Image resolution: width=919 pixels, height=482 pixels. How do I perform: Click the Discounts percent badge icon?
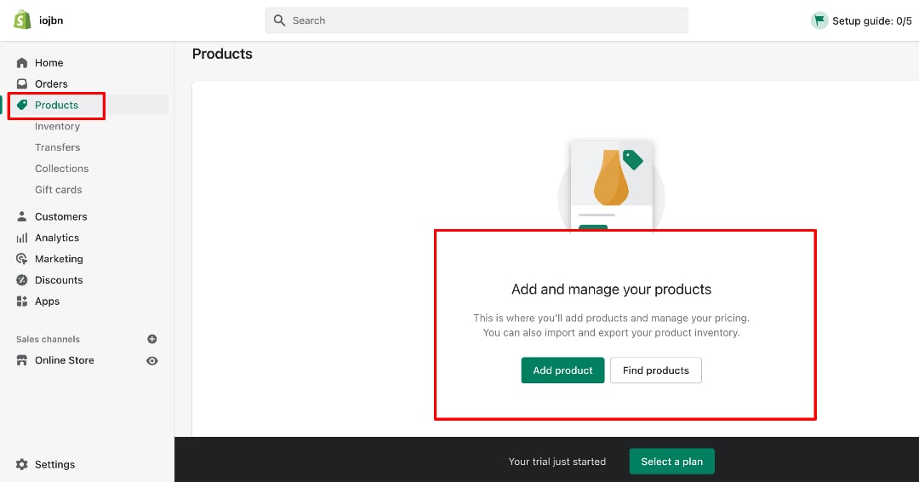click(x=21, y=279)
